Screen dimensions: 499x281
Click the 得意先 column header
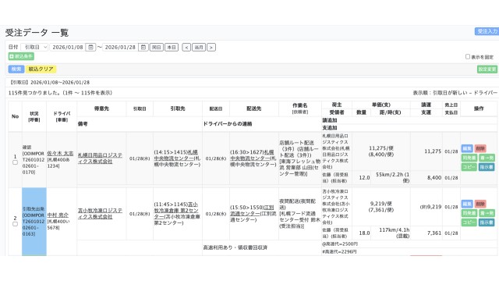pos(101,108)
